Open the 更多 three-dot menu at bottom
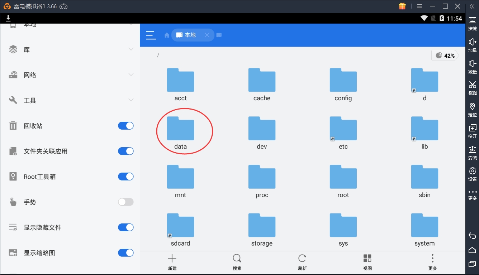 click(x=432, y=262)
